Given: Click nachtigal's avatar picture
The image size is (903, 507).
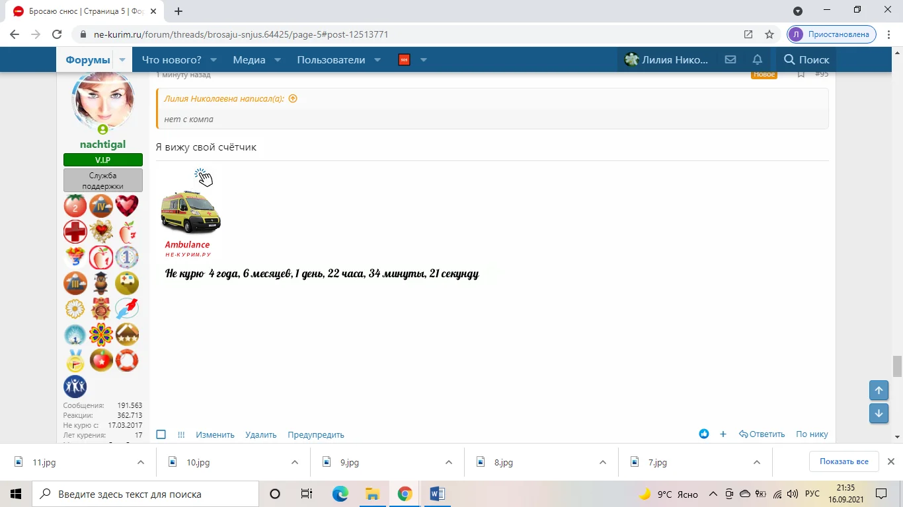Looking at the screenshot, I should [x=102, y=102].
